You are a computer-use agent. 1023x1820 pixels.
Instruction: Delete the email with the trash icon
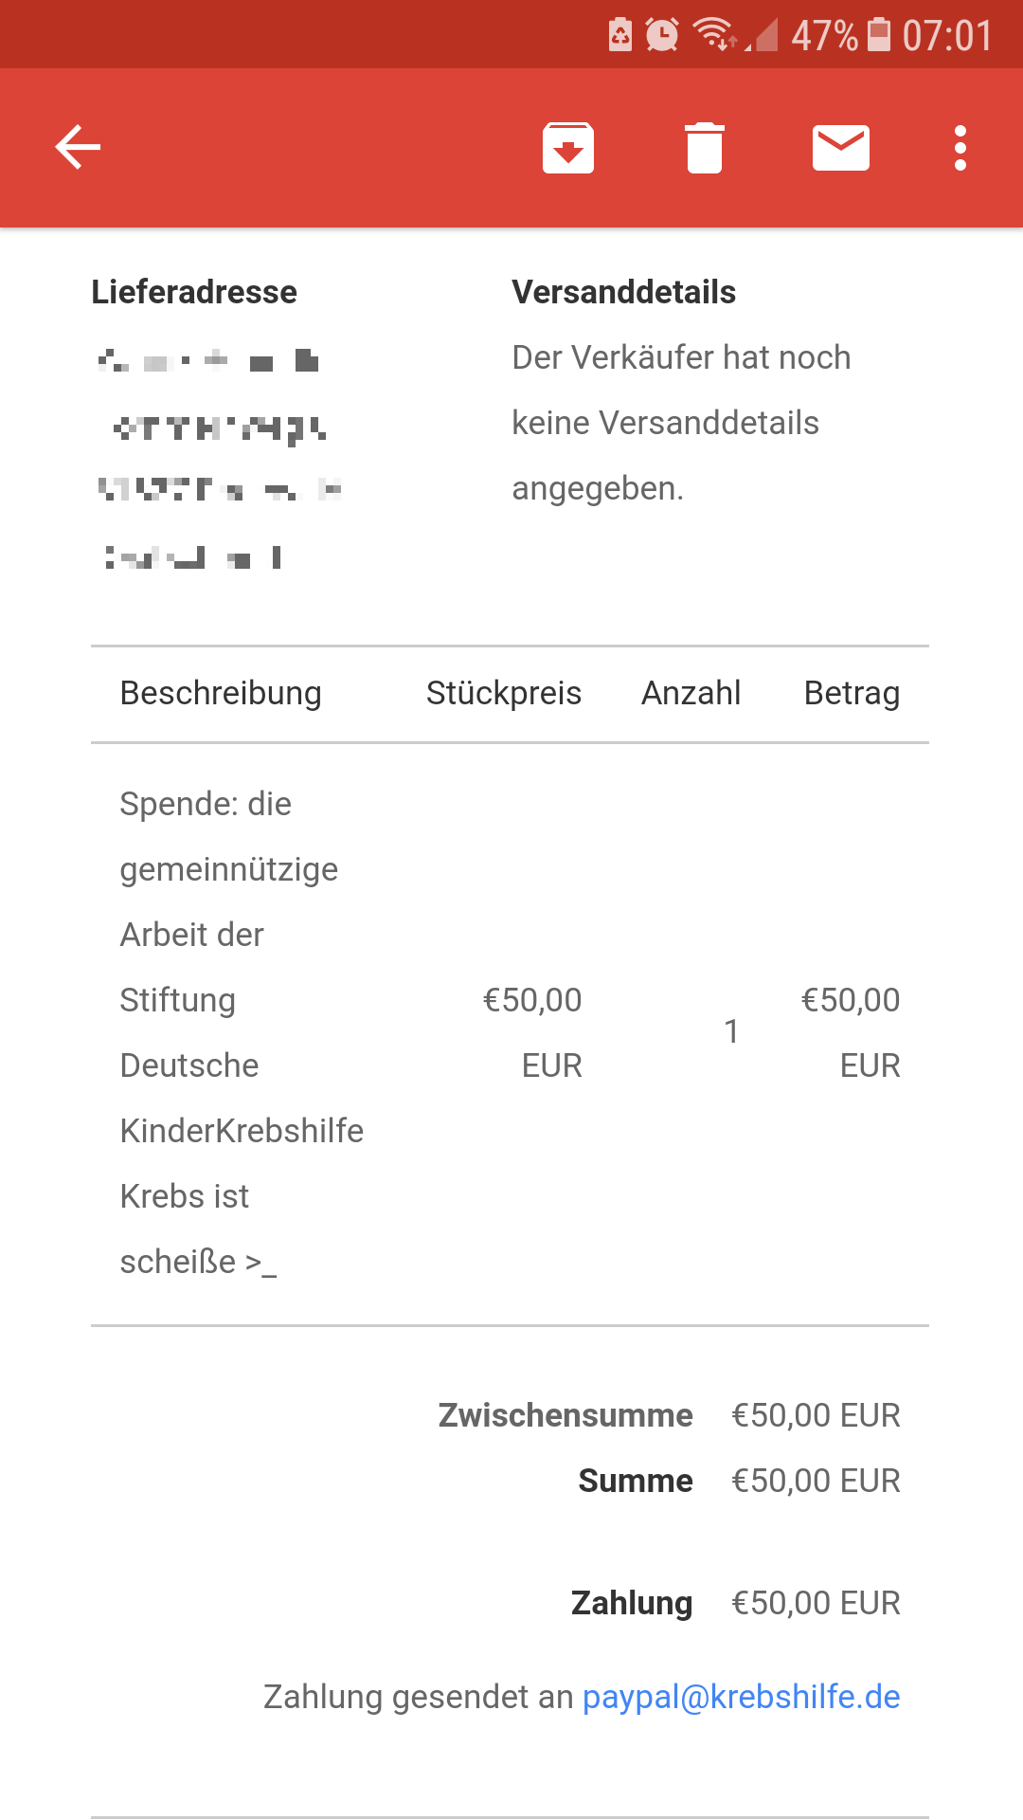705,148
